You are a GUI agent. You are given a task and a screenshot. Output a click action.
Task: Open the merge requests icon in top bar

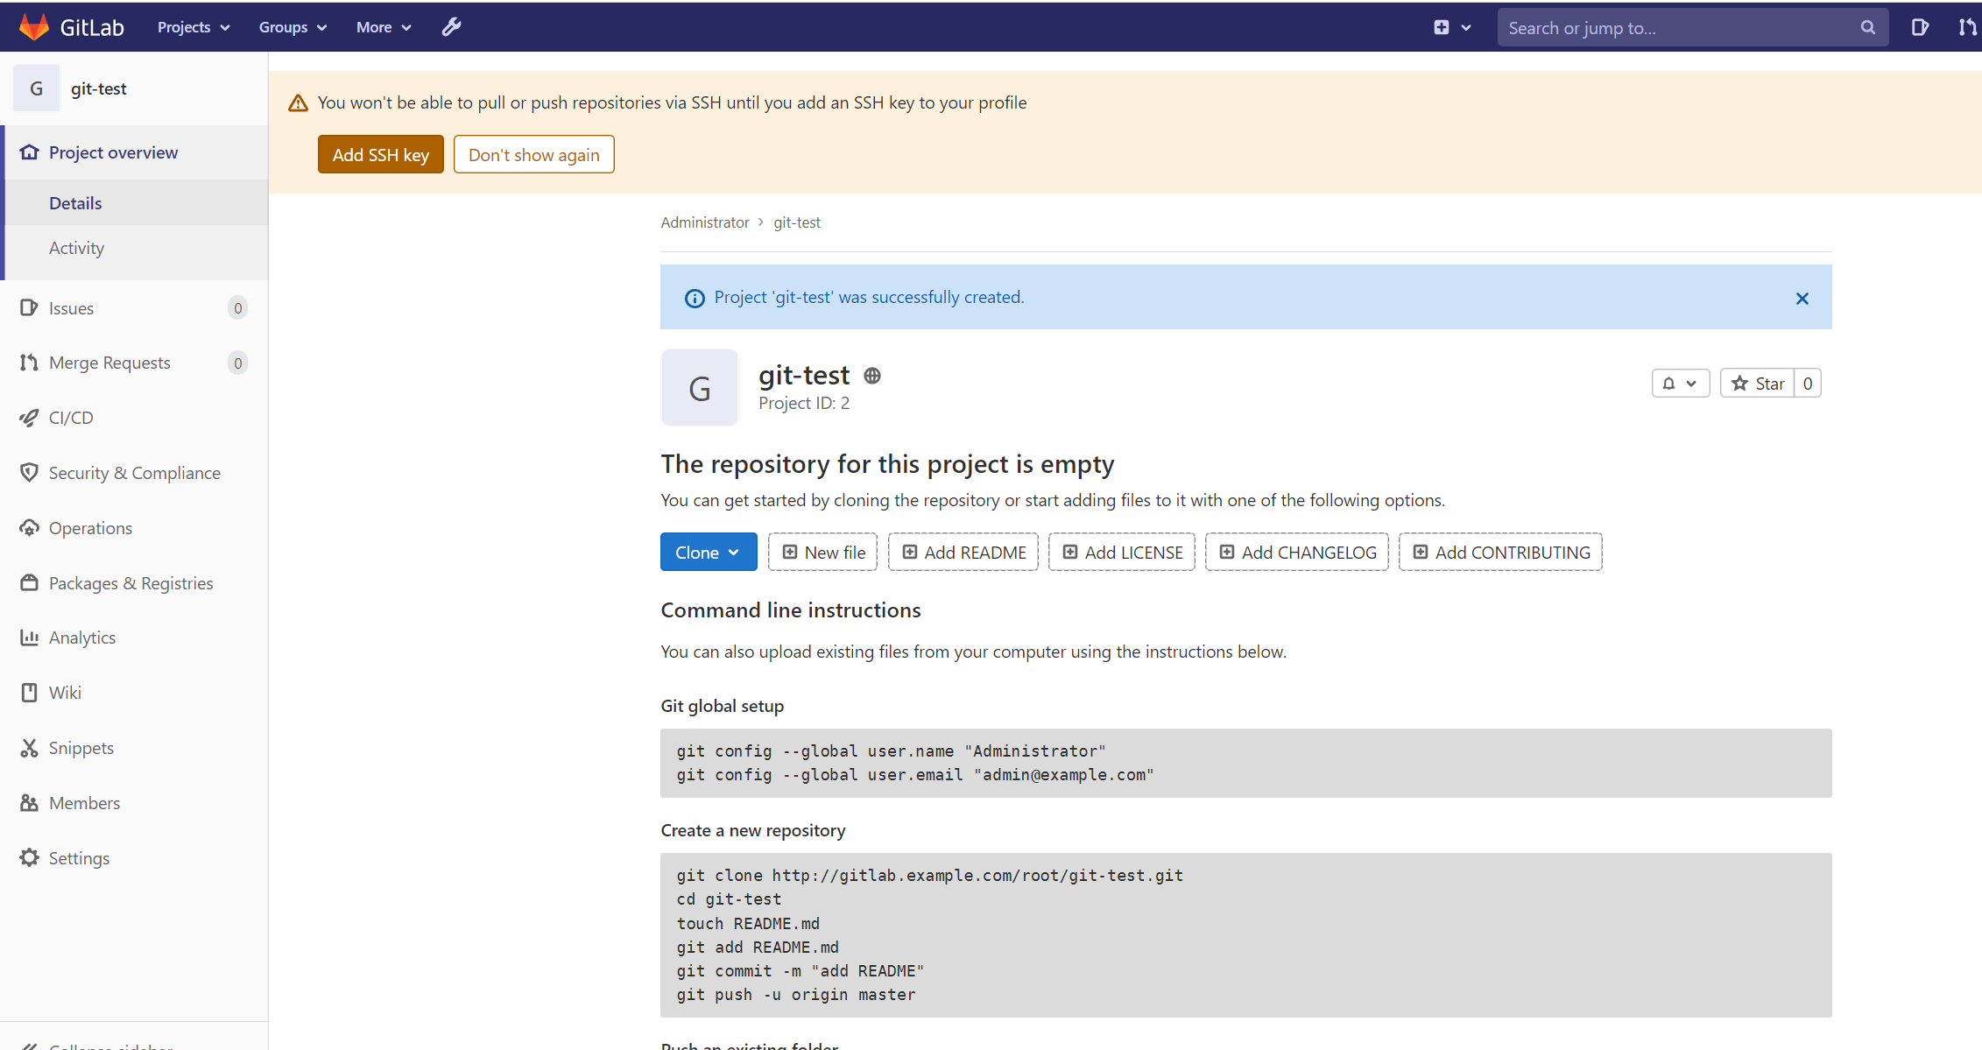(x=1967, y=27)
